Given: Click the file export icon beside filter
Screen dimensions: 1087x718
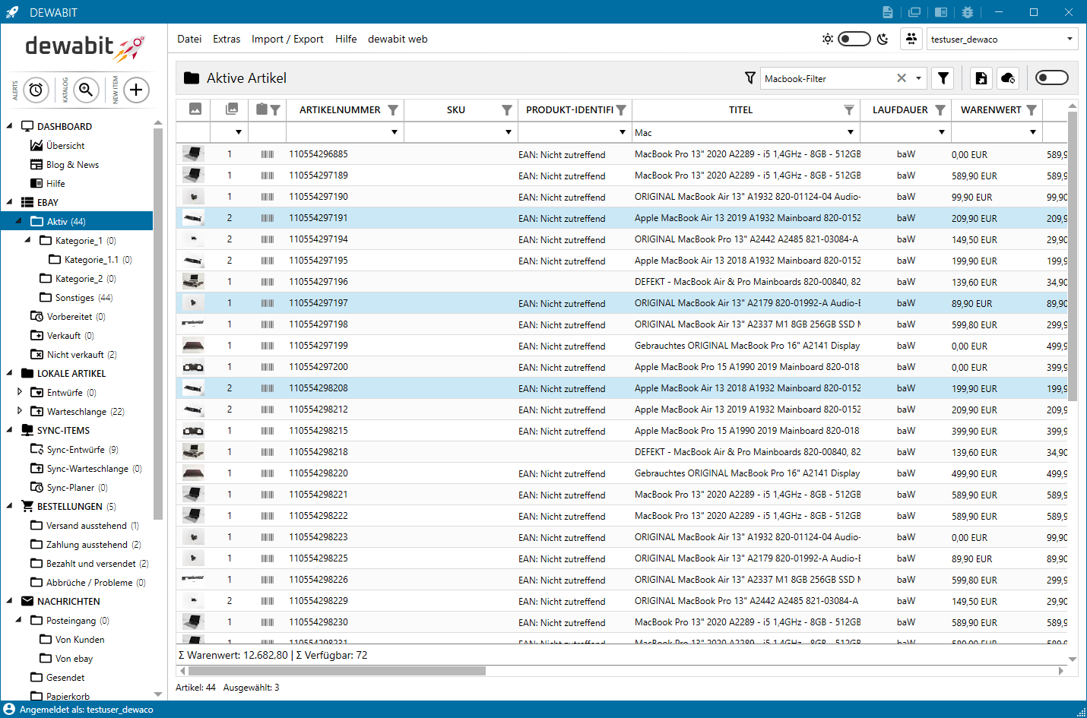Looking at the screenshot, I should coord(981,78).
